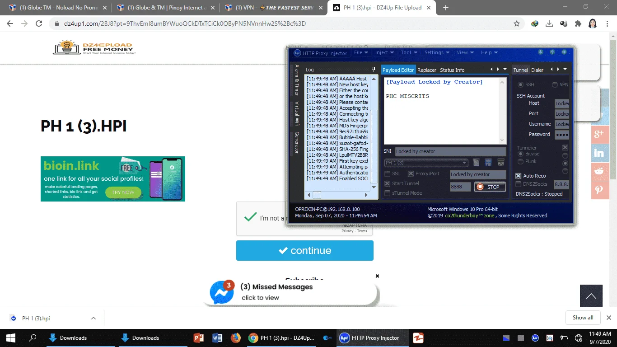Click the HTTP Proxy Injector logo icon

(x=297, y=53)
